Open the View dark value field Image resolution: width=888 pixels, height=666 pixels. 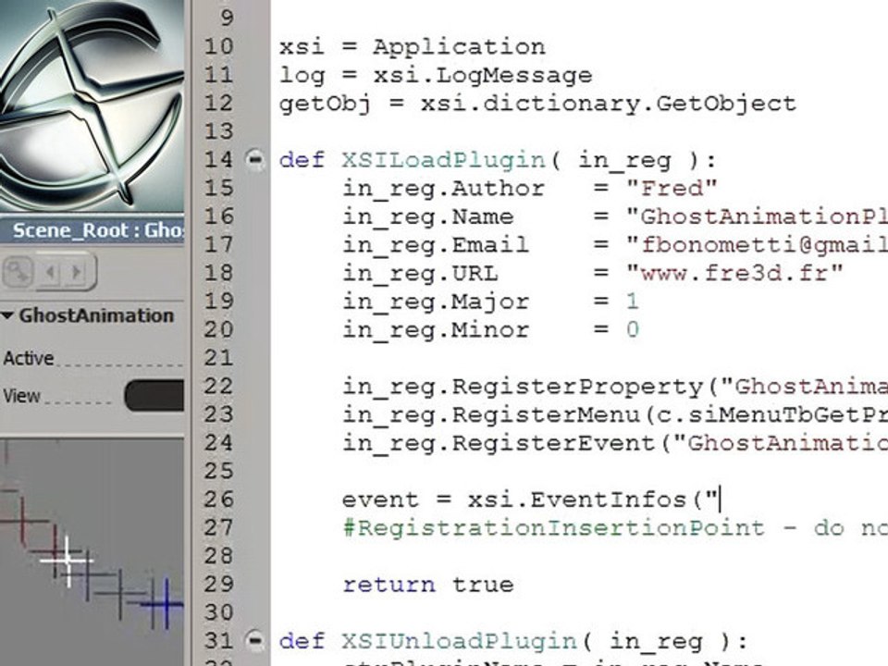(x=154, y=395)
